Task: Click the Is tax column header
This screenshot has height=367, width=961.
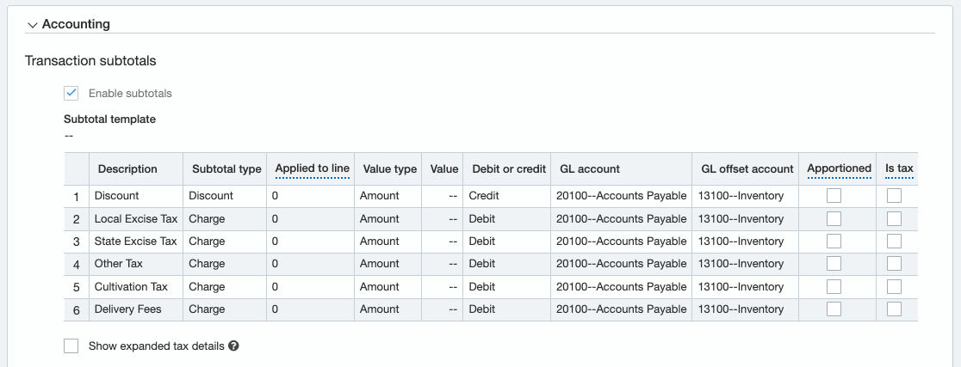Action: [899, 168]
